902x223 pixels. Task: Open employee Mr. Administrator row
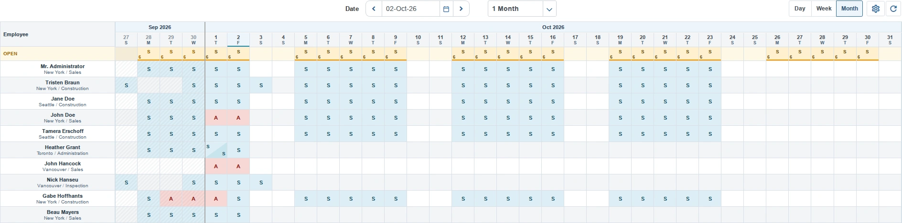(x=57, y=69)
